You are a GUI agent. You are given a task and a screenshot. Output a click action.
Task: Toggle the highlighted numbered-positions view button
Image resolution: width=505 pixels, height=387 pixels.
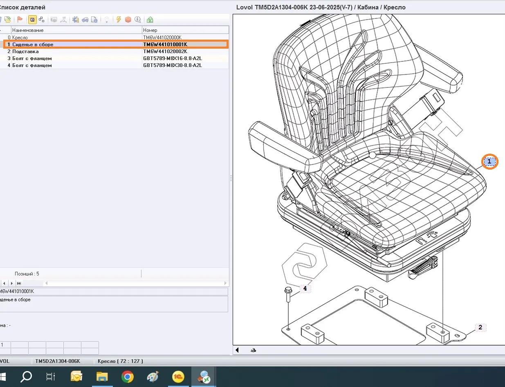32,20
